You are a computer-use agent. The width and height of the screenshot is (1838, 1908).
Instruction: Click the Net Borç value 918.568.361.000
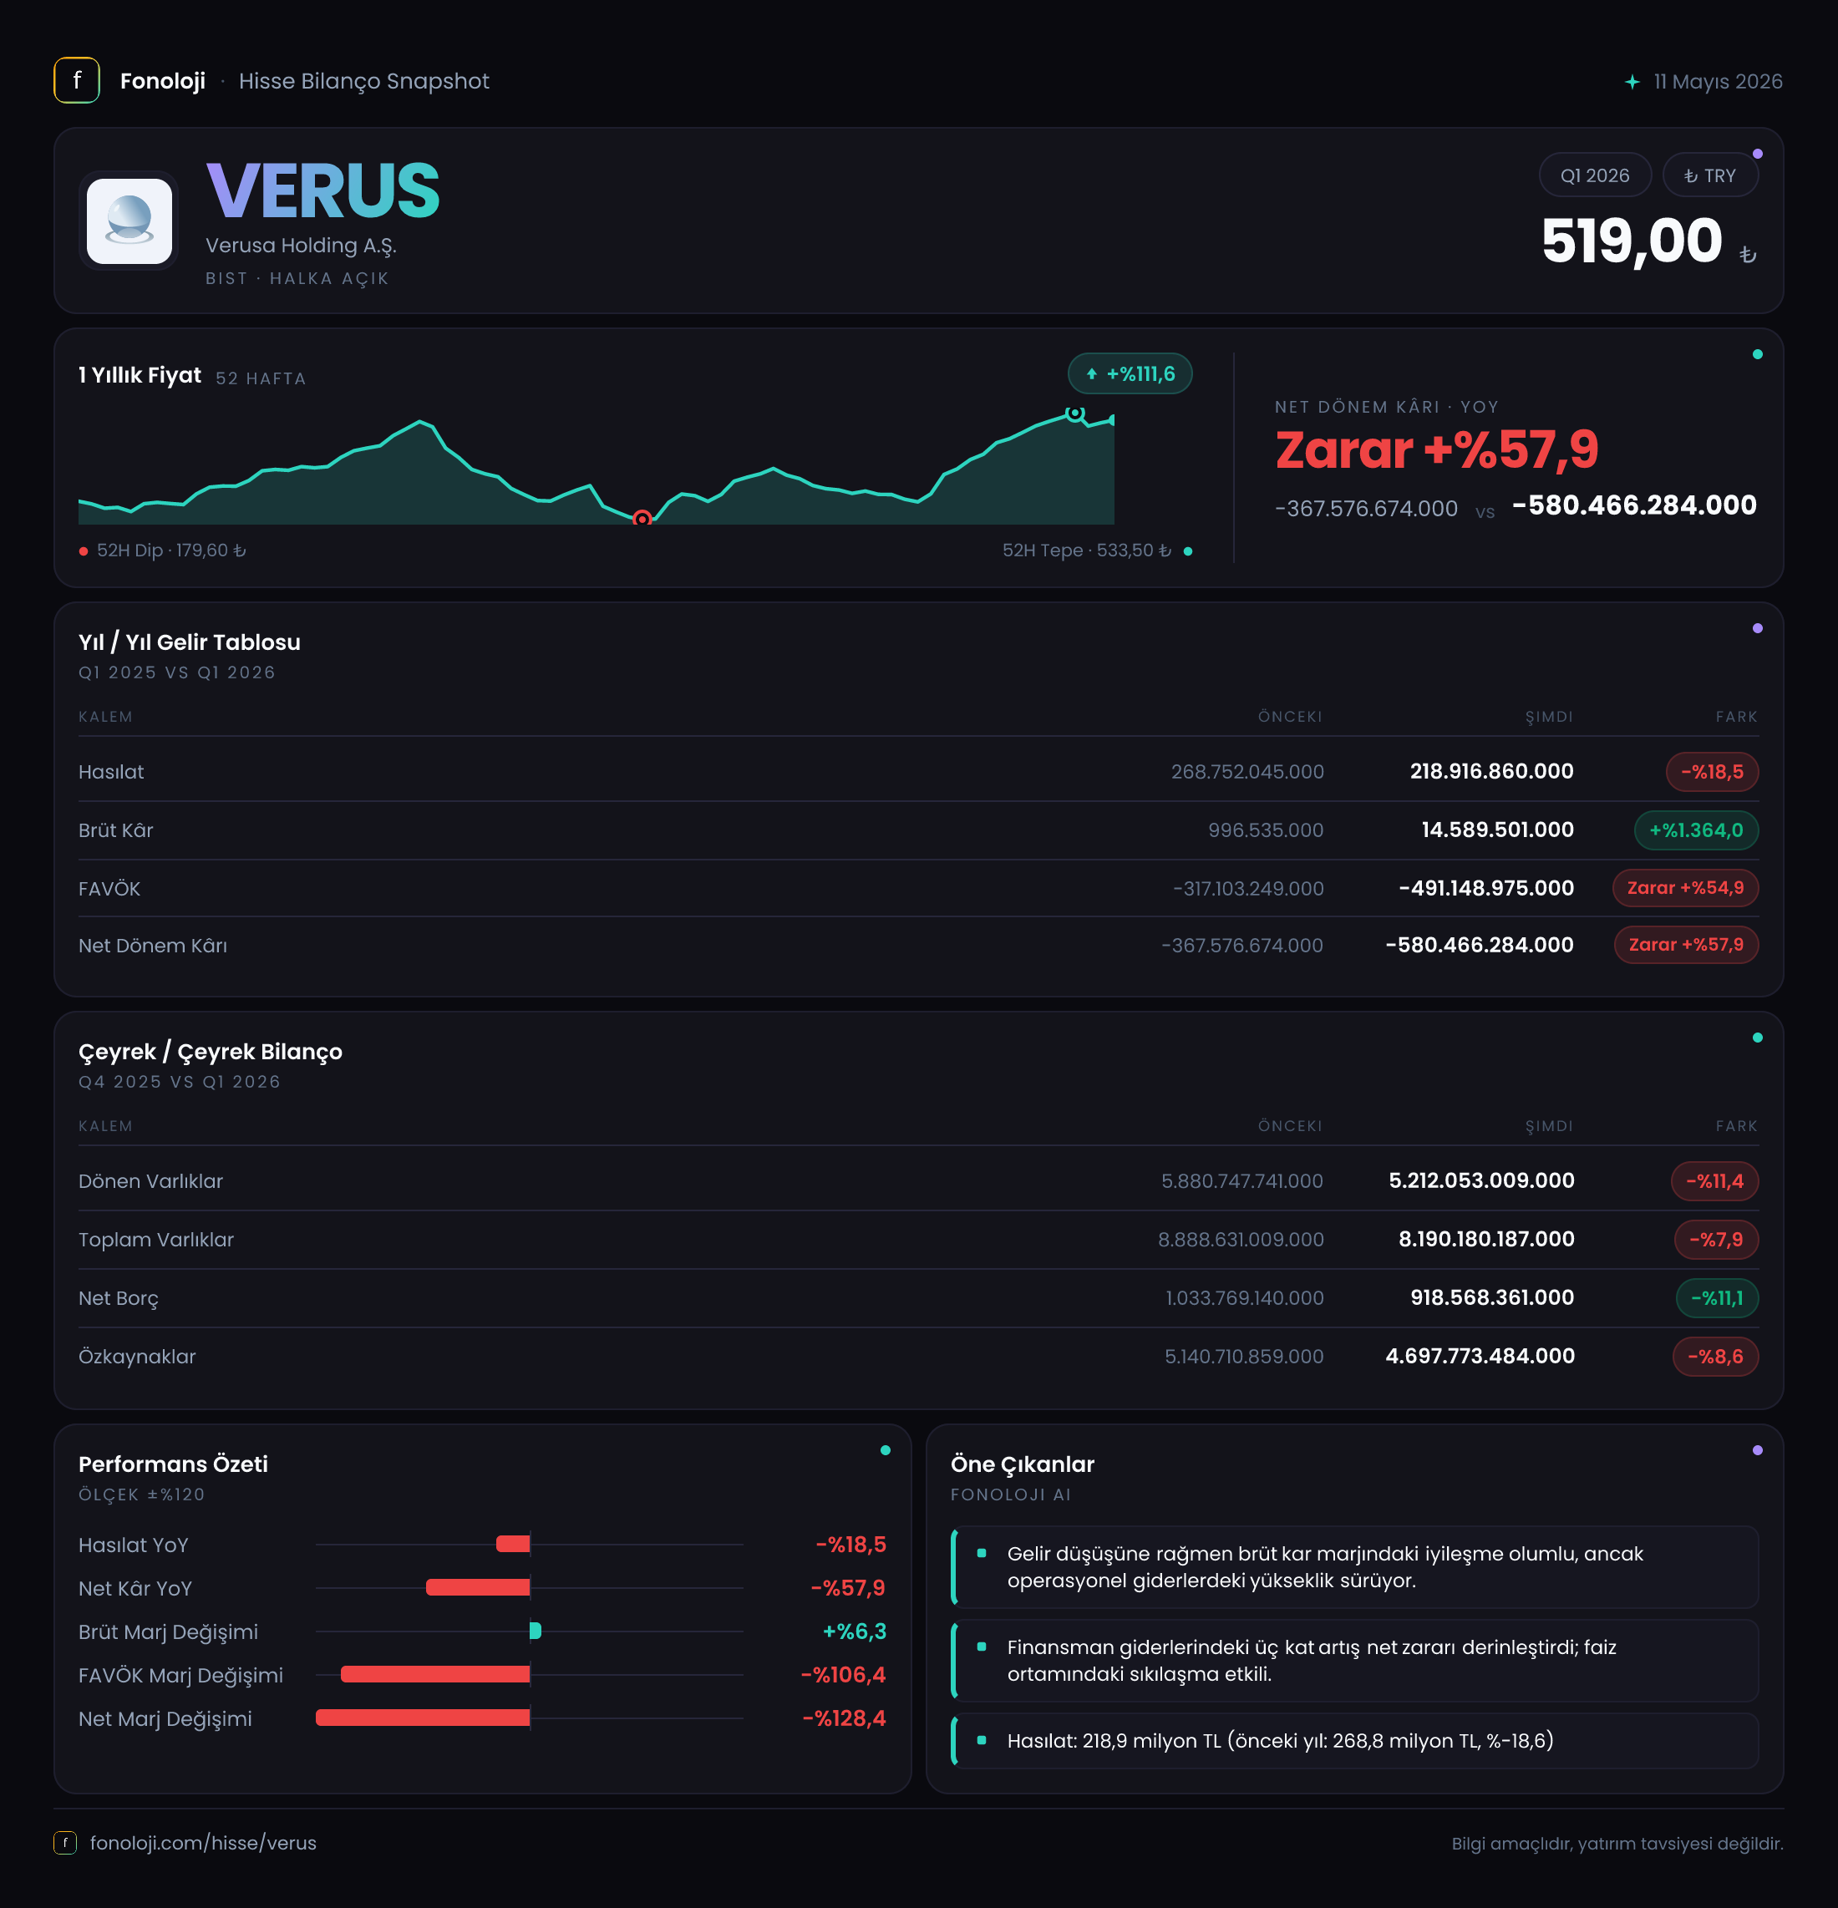[x=1492, y=1297]
